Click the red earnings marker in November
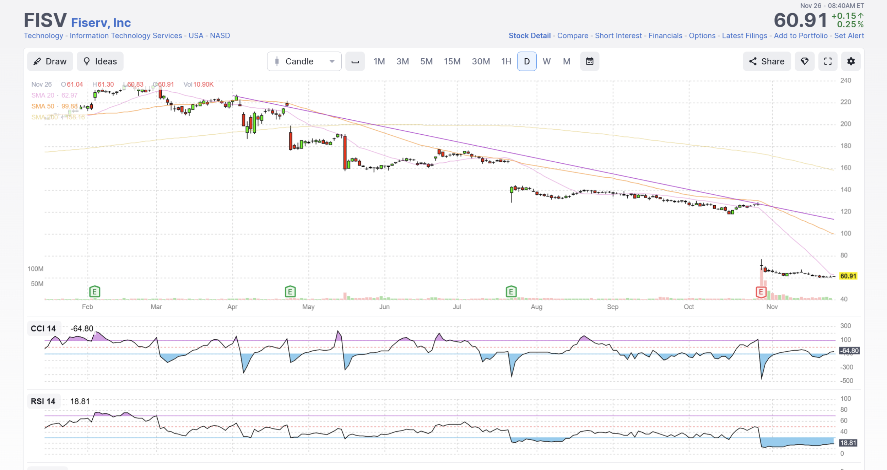Screen dimensions: 887x470 click(761, 292)
